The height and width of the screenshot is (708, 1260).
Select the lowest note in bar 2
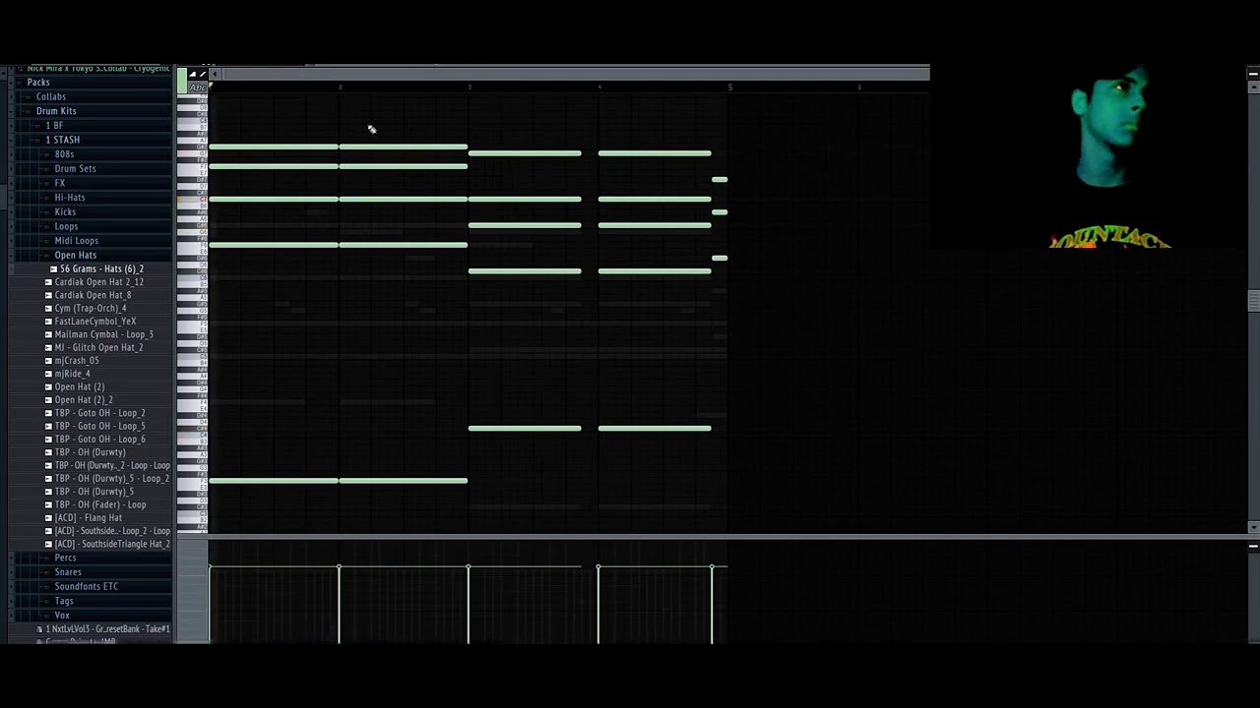coord(403,481)
